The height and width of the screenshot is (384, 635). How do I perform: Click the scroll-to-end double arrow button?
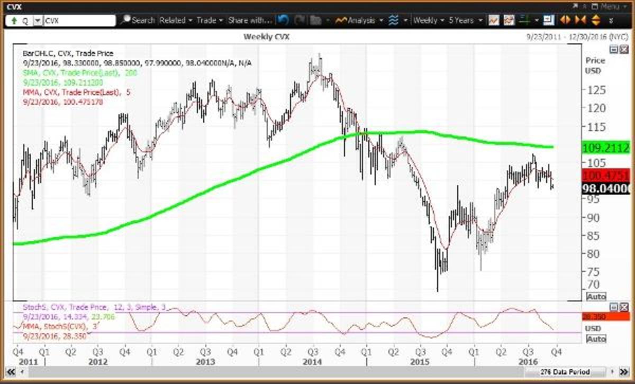pyautogui.click(x=624, y=372)
